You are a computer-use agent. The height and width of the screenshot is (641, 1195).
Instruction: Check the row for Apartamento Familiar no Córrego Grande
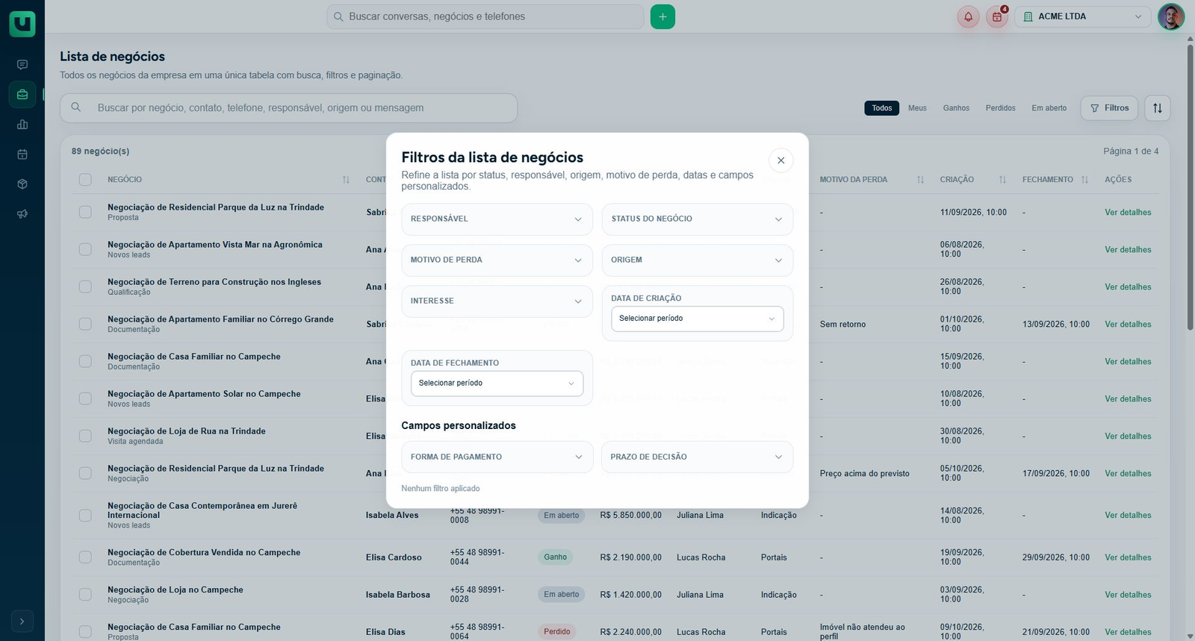click(x=85, y=324)
